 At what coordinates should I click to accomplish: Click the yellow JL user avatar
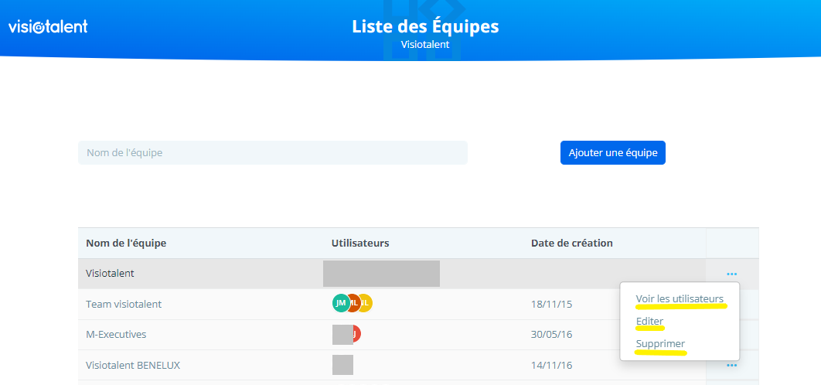pos(366,303)
